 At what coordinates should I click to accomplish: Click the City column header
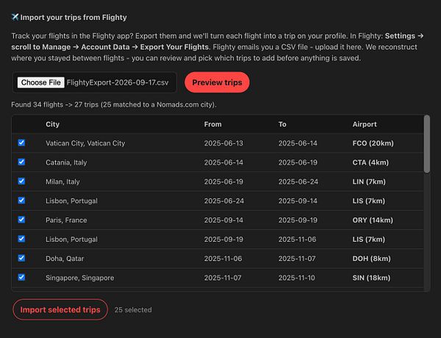click(x=53, y=124)
